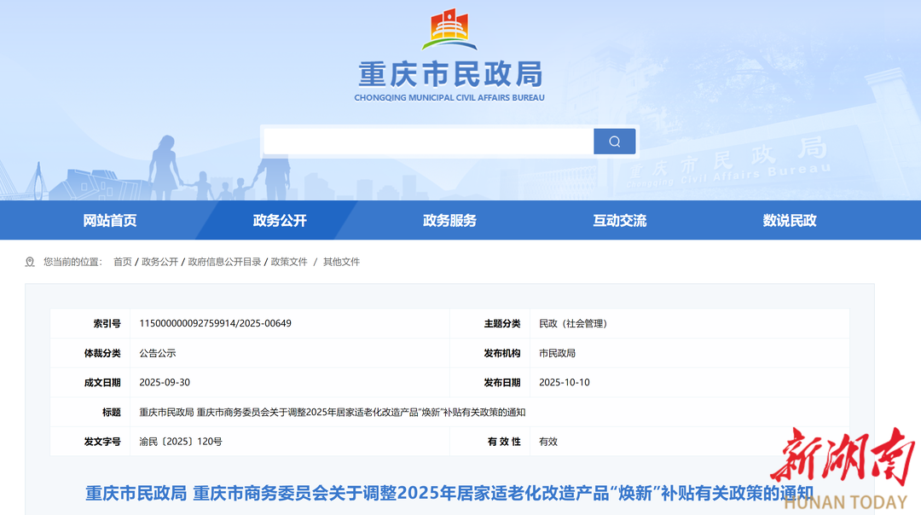Click the 重庆市民政局 site title text
The height and width of the screenshot is (515, 921).
tap(449, 75)
